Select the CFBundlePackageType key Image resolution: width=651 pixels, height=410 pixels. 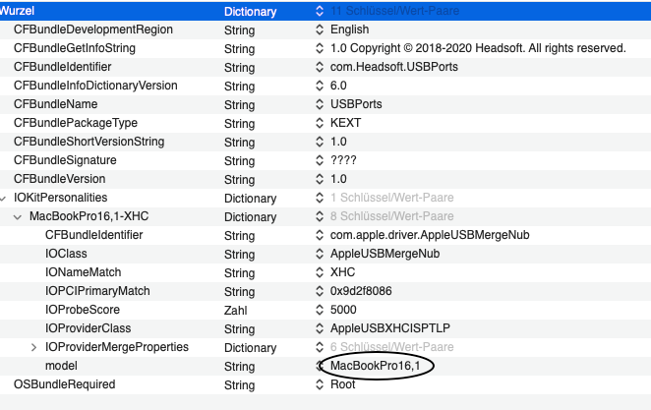pos(76,123)
